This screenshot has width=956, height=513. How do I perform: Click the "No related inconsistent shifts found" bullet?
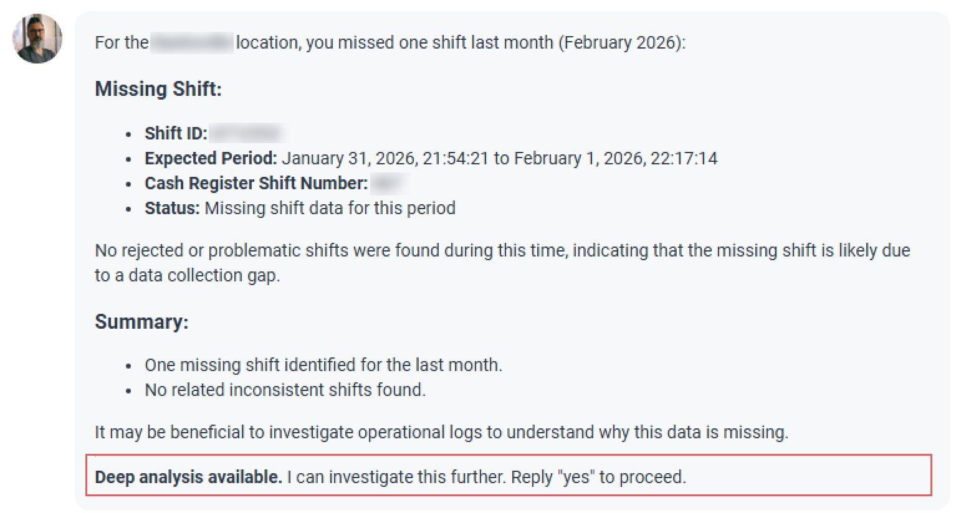[285, 390]
